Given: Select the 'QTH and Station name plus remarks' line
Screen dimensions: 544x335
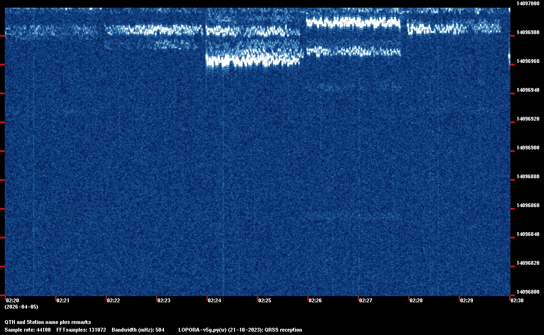Looking at the screenshot, I should click(x=48, y=322).
